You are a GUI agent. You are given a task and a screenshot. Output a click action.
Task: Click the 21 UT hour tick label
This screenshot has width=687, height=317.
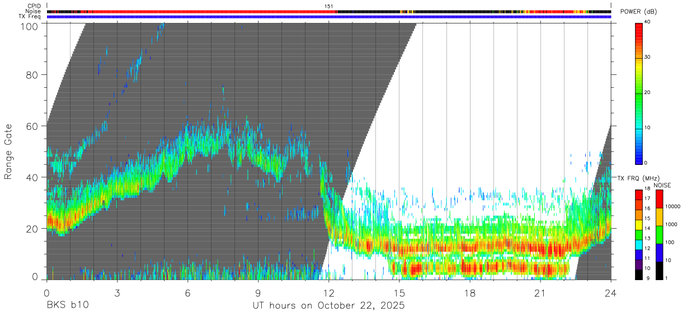[540, 292]
